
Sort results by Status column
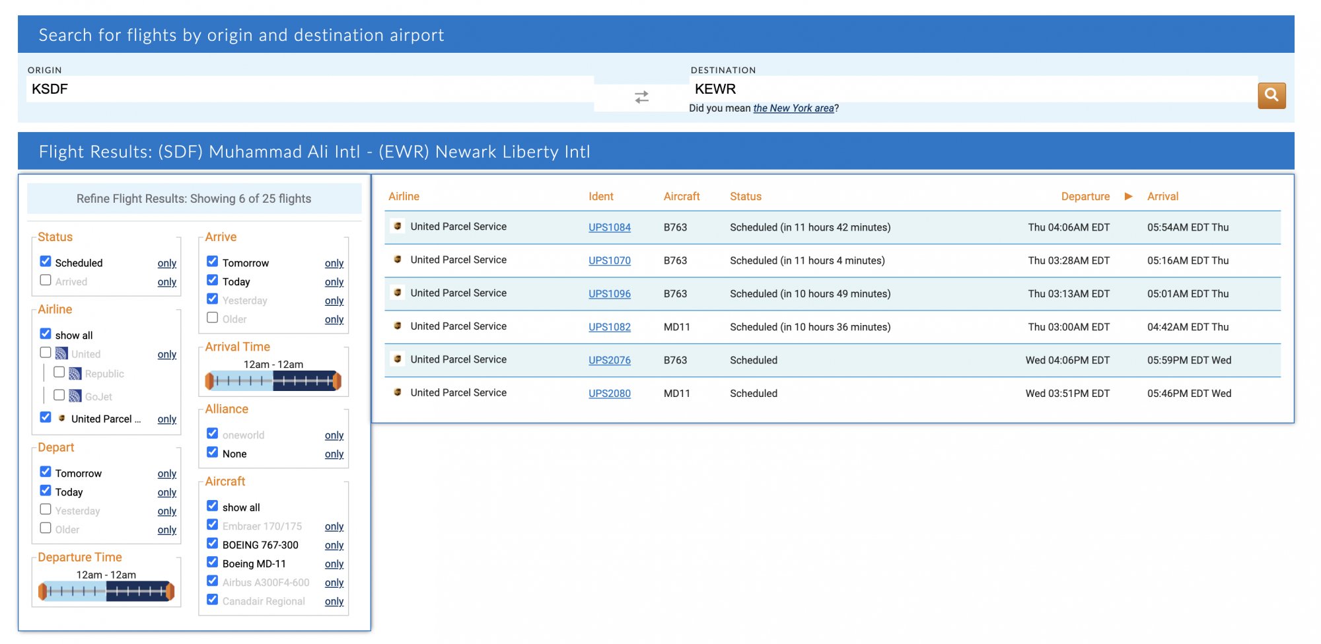(746, 196)
